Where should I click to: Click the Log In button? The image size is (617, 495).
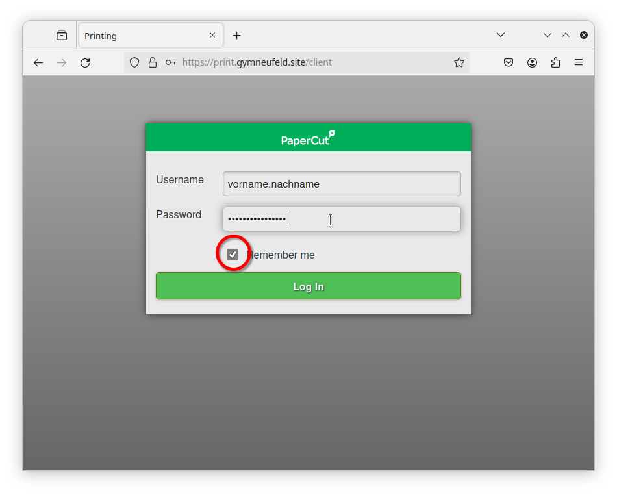(308, 286)
